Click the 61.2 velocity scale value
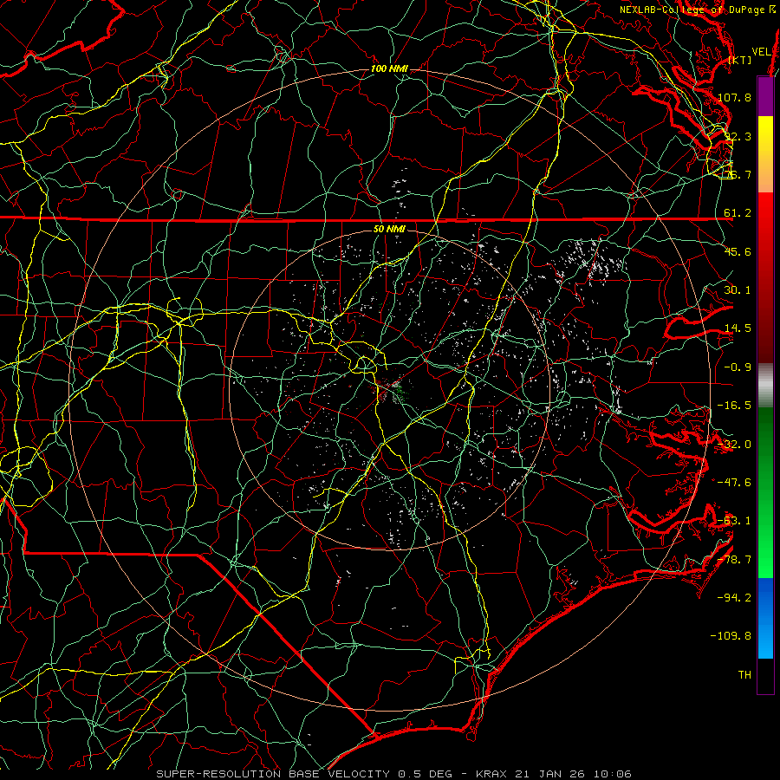 pyautogui.click(x=738, y=213)
